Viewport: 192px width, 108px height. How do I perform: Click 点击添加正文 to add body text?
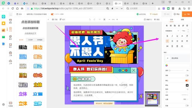[x=30, y=33]
